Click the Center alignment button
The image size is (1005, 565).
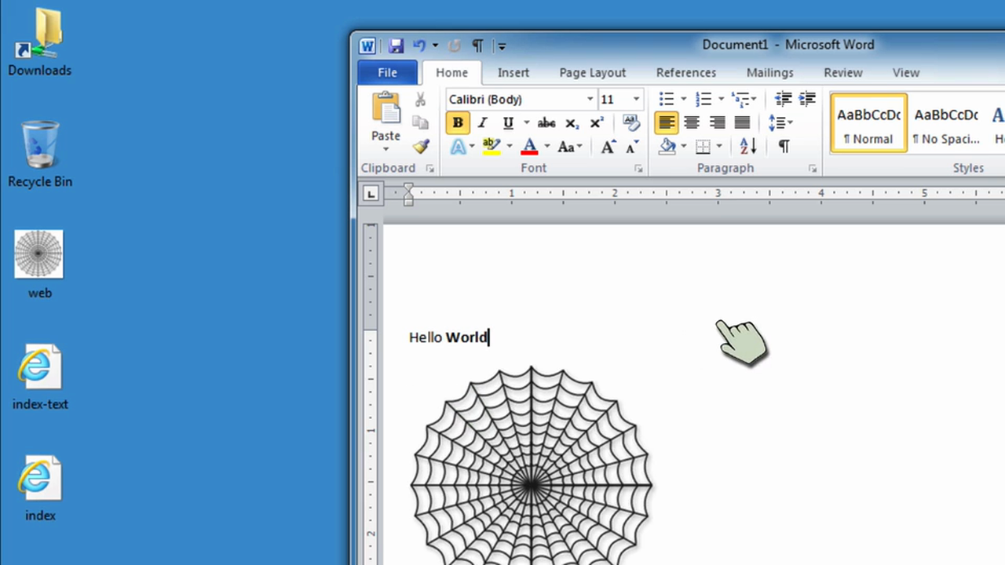click(692, 122)
